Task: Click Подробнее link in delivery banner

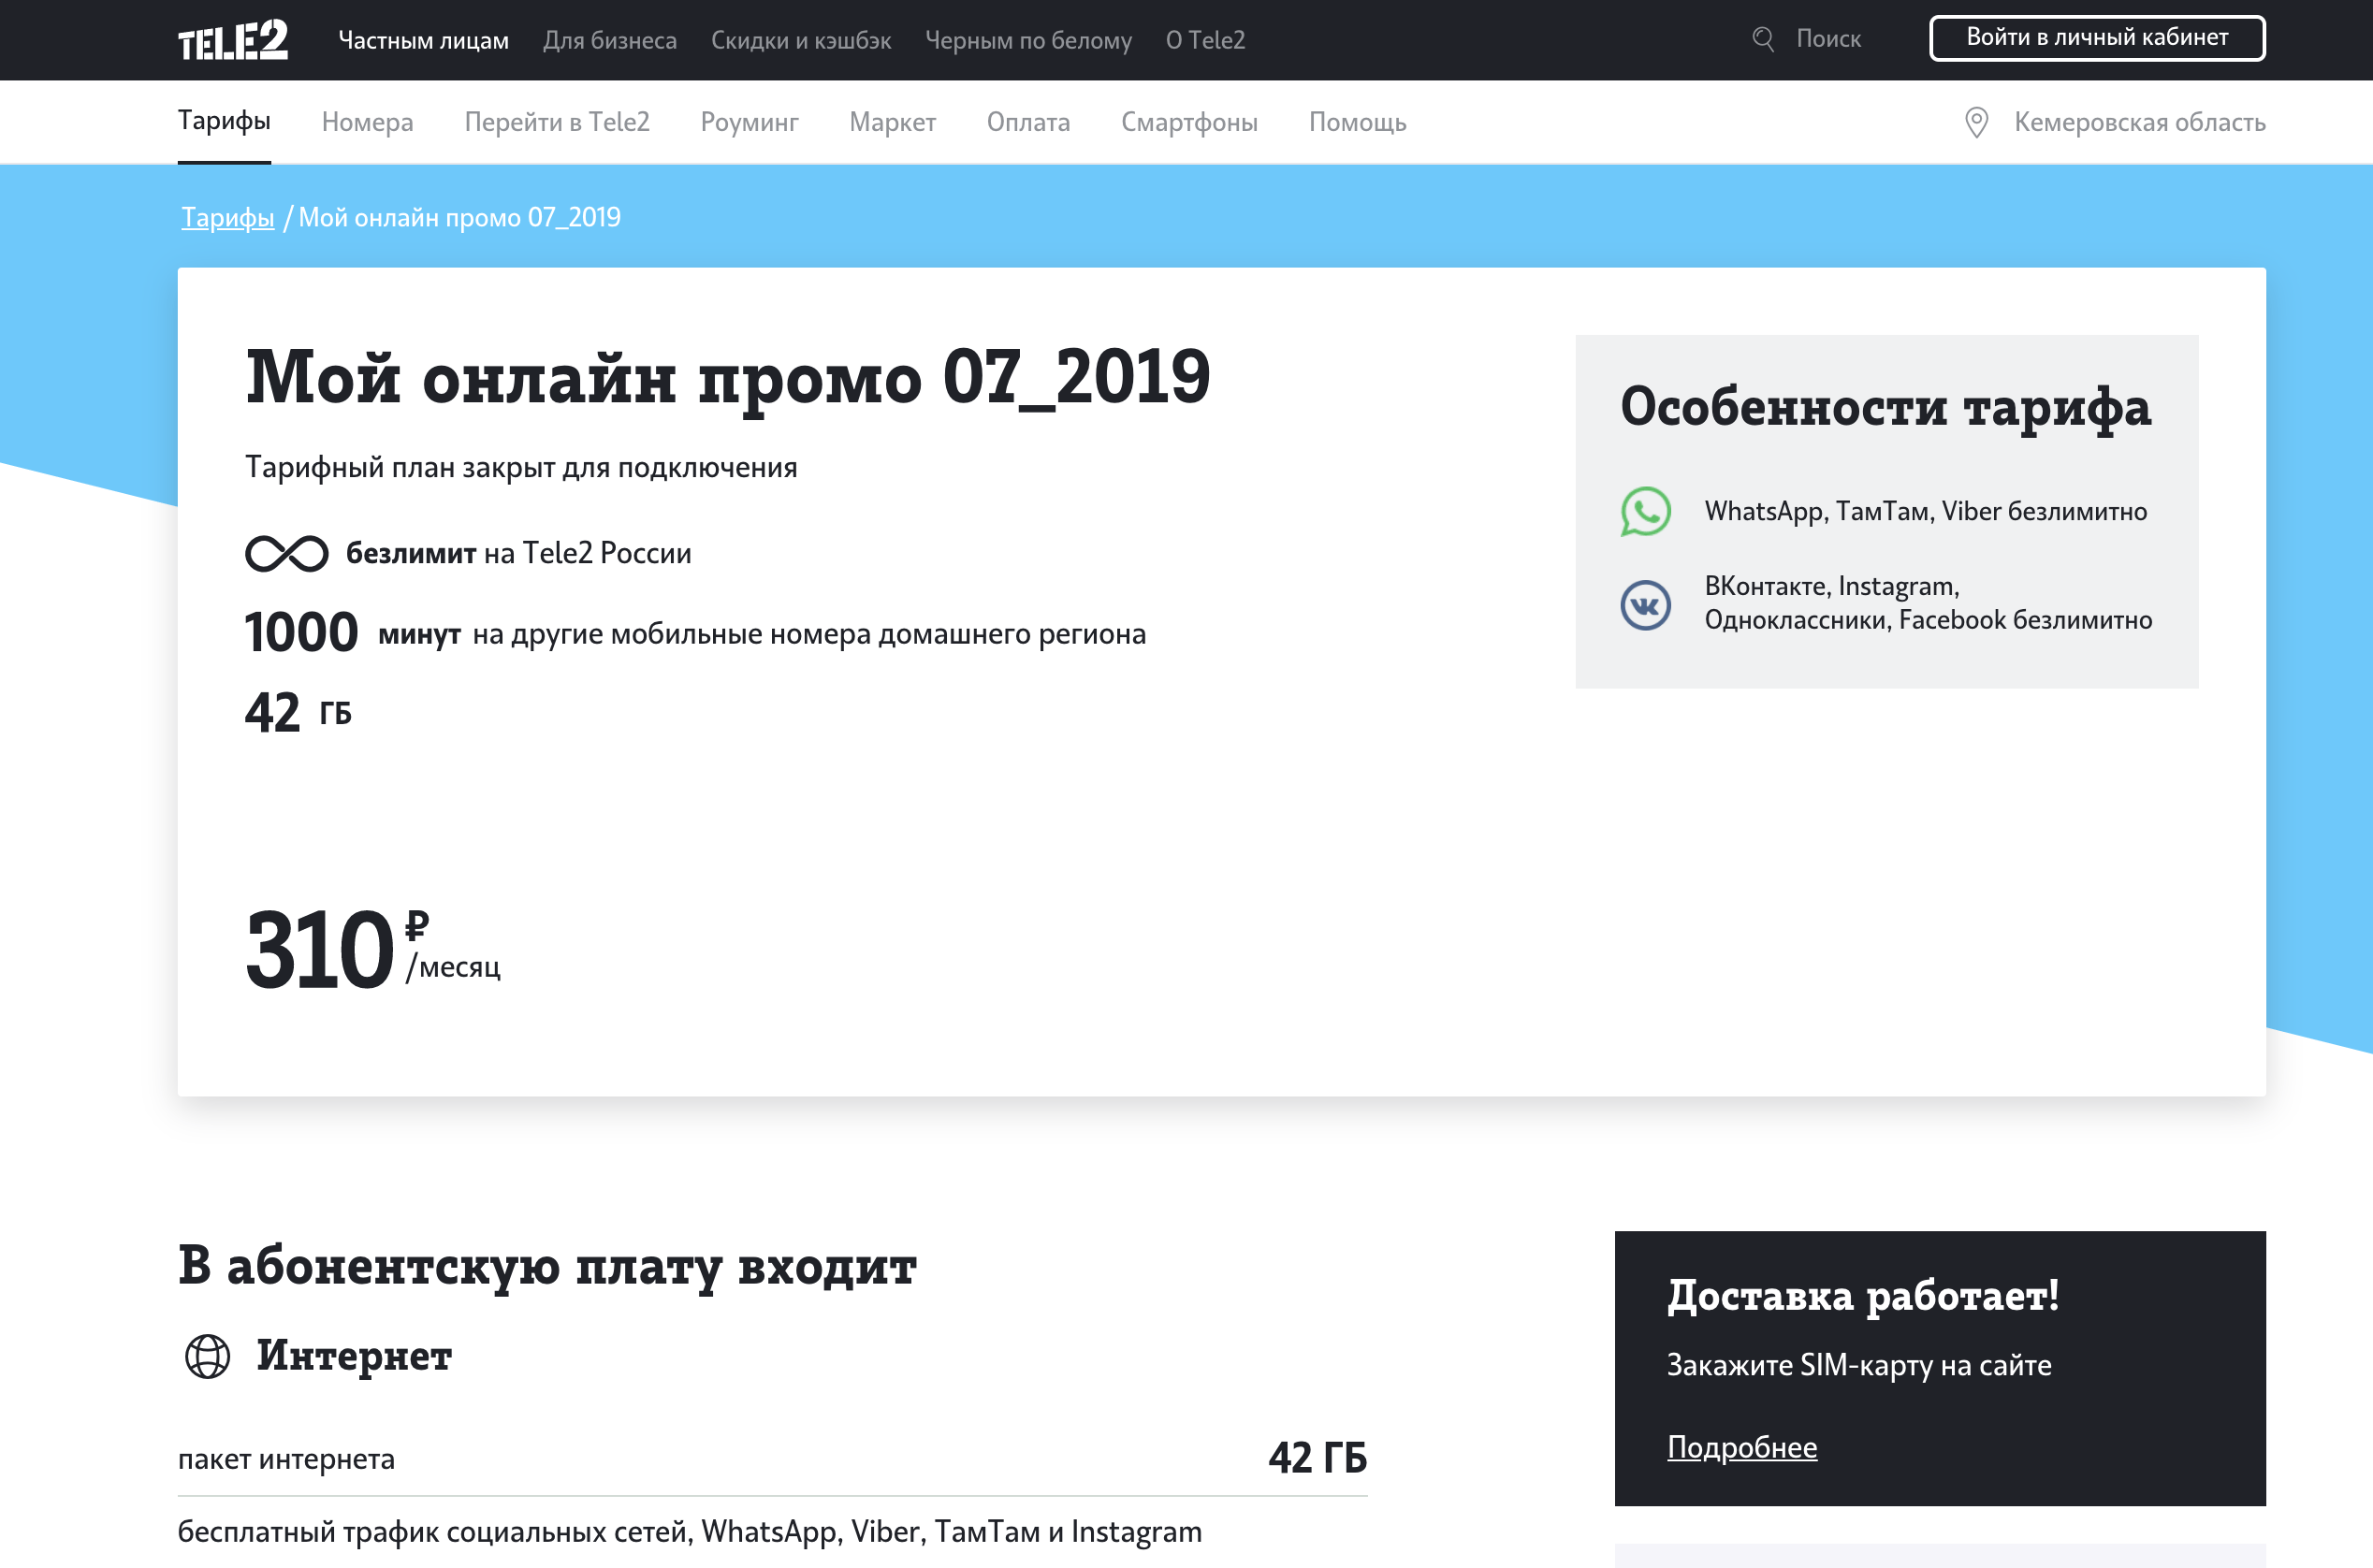Action: pos(1742,1447)
